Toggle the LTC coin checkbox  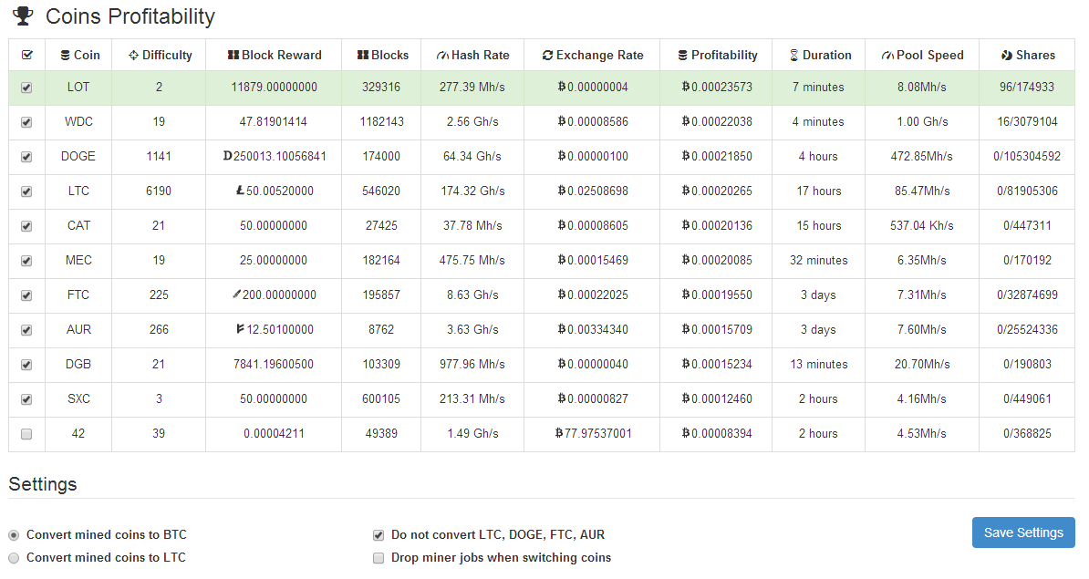[26, 191]
